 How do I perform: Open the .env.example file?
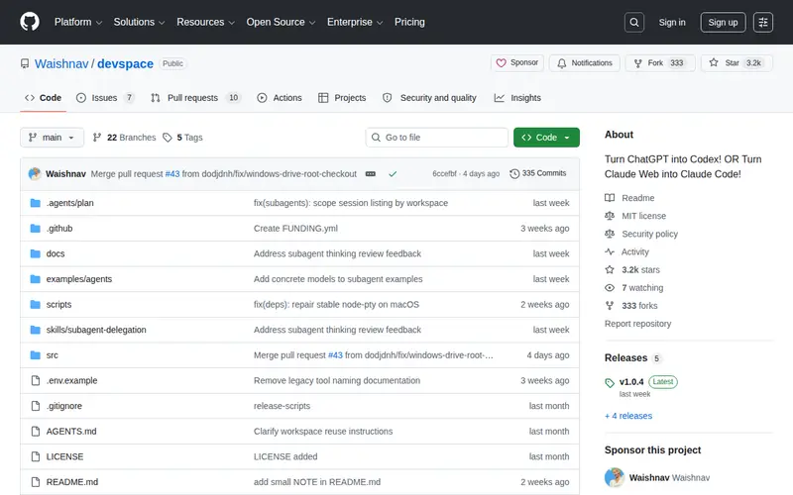71,380
